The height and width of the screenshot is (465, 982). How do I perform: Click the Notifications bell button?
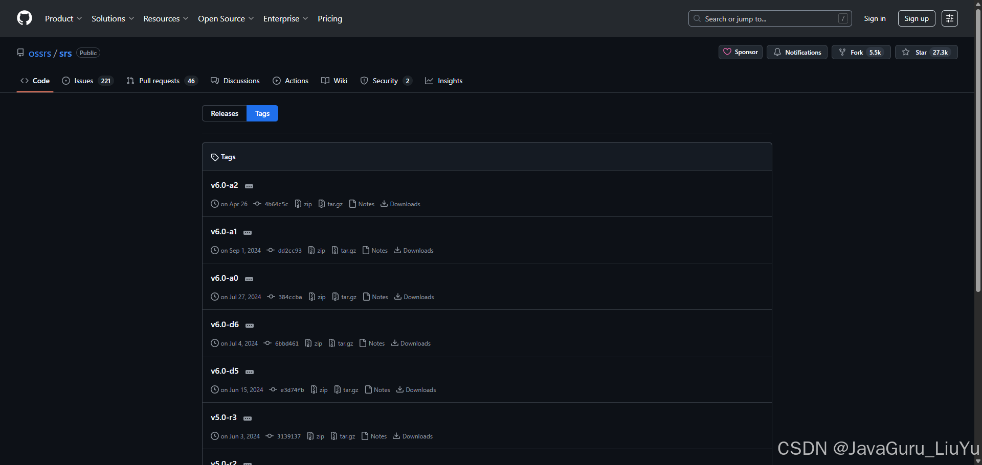(797, 52)
